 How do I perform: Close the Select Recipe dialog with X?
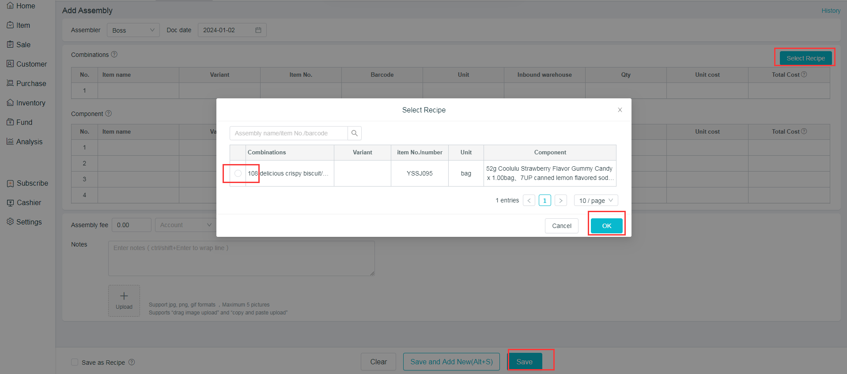[620, 110]
